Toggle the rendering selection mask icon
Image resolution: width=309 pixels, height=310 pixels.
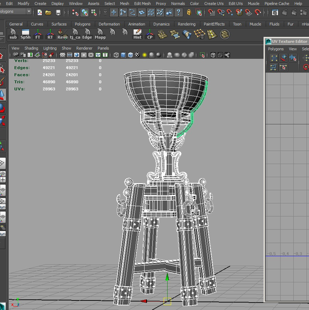169,12
